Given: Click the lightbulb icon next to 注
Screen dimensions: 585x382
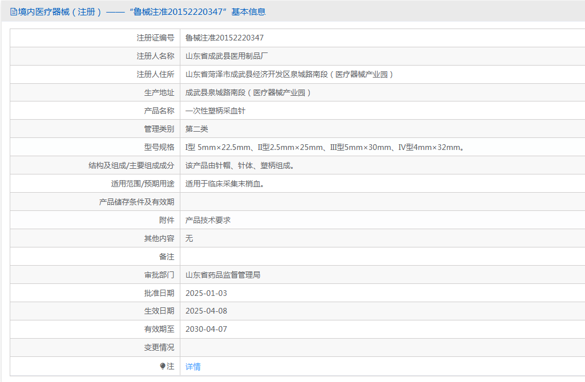Looking at the screenshot, I should tap(163, 367).
